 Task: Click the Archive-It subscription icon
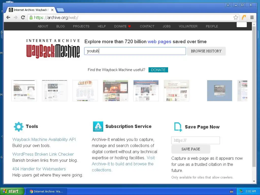[x=98, y=126]
